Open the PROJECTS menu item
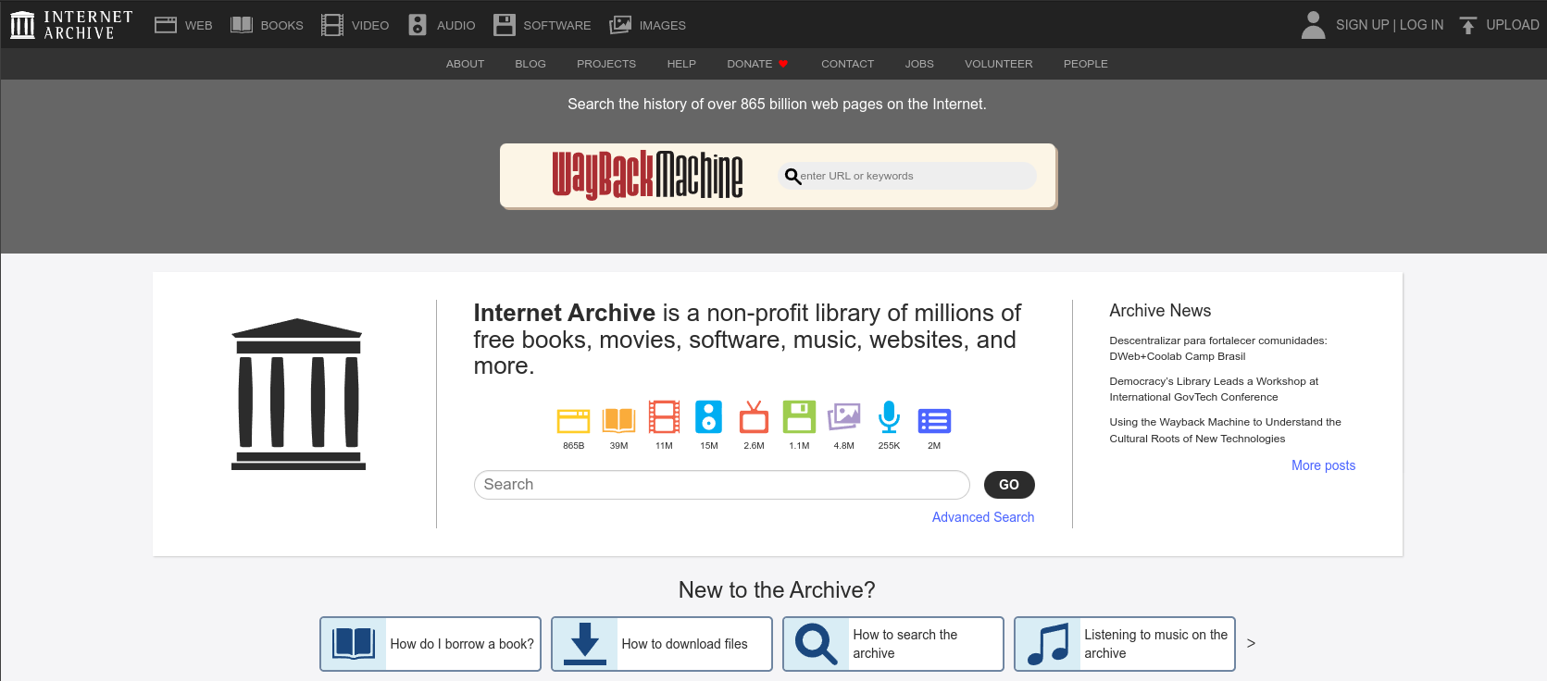This screenshot has height=681, width=1547. [606, 64]
